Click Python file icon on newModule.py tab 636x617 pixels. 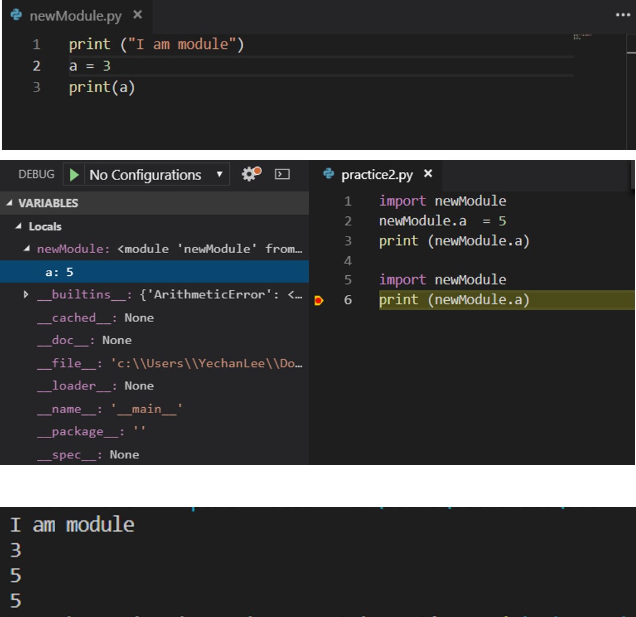(x=17, y=15)
